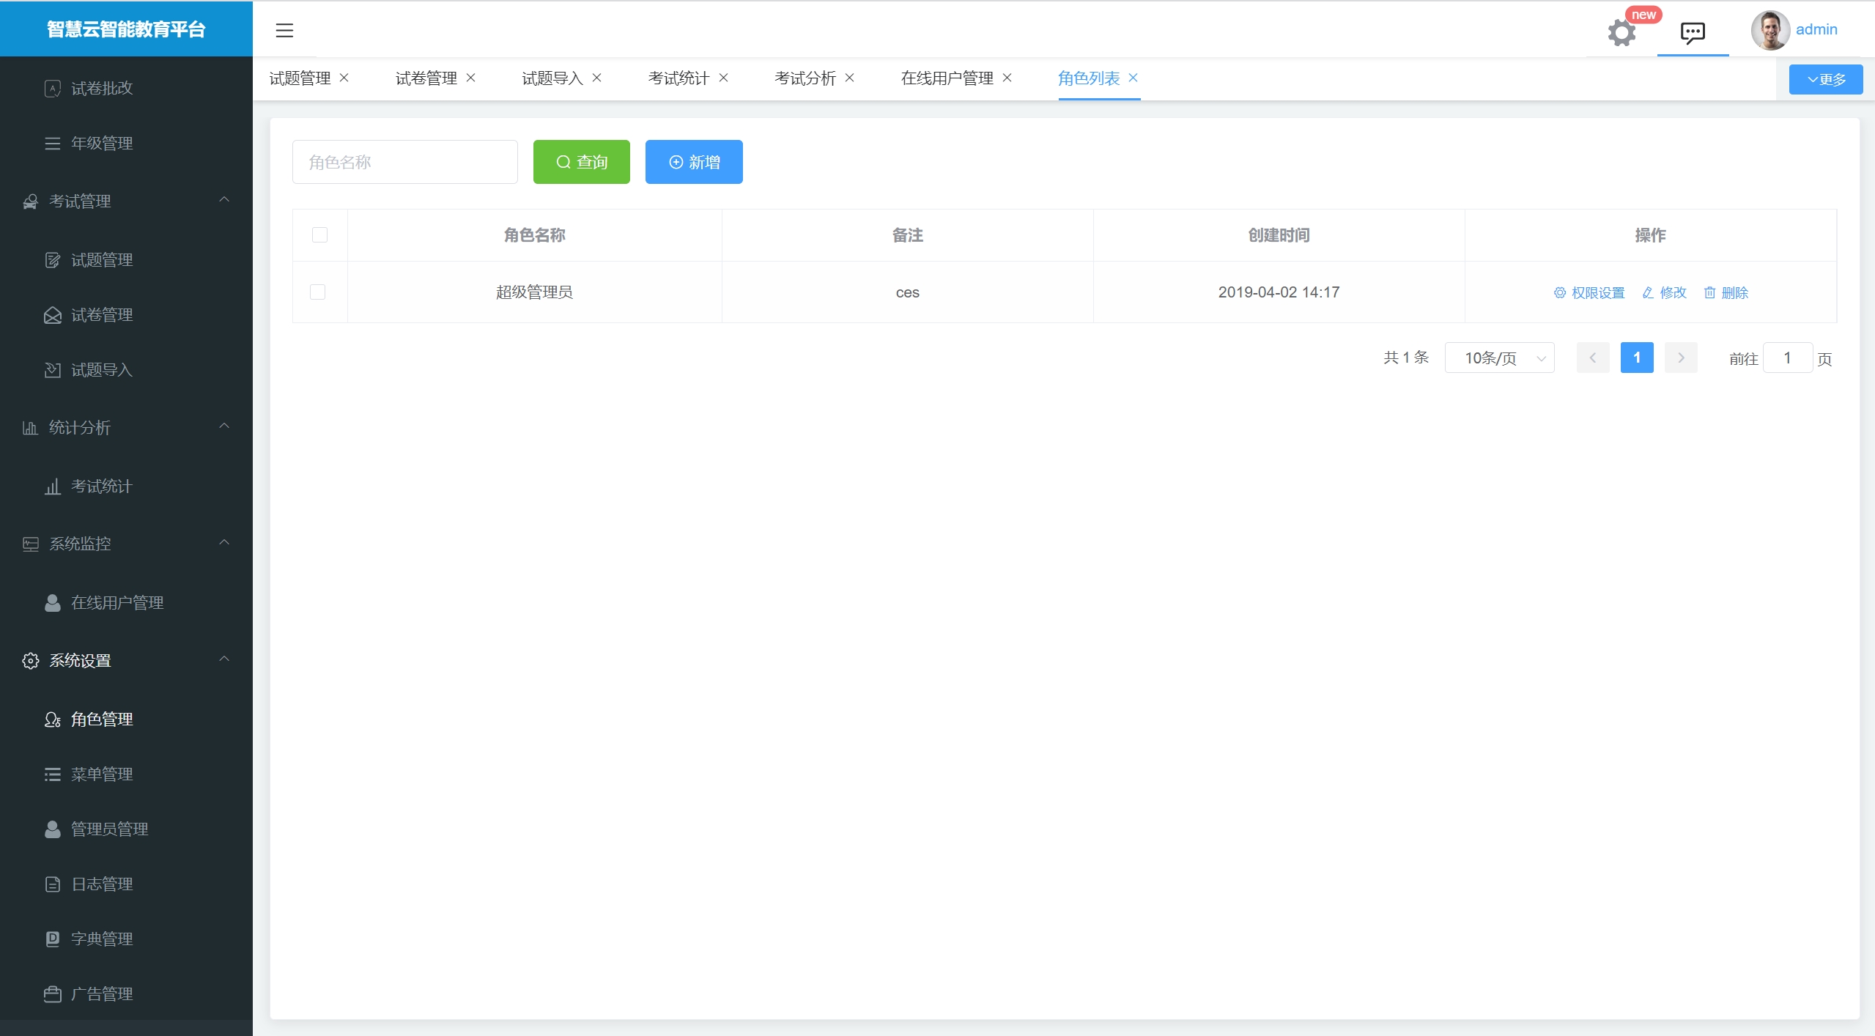Click the hamburger menu collapse icon
This screenshot has height=1036, width=1875.
[x=284, y=30]
